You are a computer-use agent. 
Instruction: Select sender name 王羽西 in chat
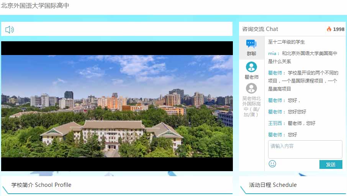click(275, 123)
